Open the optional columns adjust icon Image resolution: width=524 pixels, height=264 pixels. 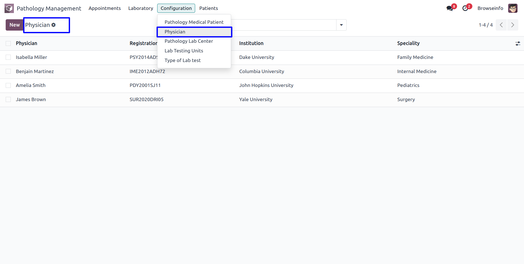[518, 44]
